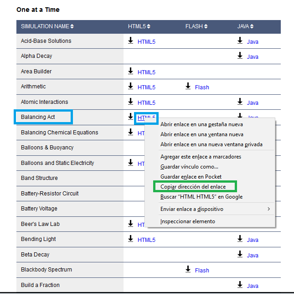
Task: Click the download icon next to Area Builder HTML5
Action: [x=130, y=72]
